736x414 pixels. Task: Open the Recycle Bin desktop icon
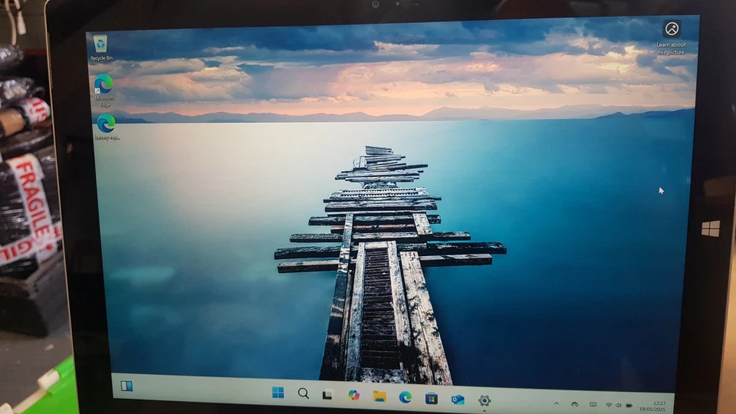pyautogui.click(x=100, y=48)
